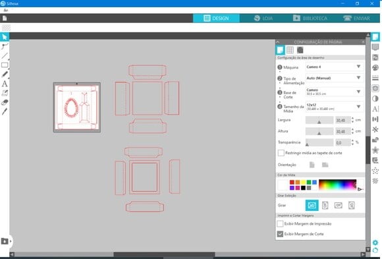382x259 pixels.
Task: Pick the black media color swatch
Action: pyautogui.click(x=303, y=188)
